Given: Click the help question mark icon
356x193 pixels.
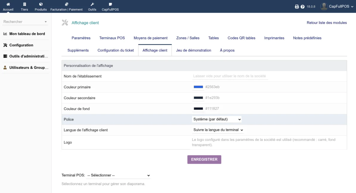Looking at the screenshot, I should [x=303, y=7].
